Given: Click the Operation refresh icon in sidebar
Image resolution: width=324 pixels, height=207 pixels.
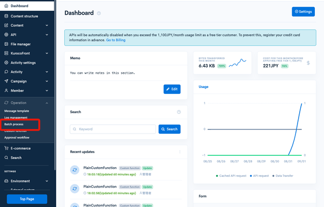Looking at the screenshot, I should [x=6, y=102].
